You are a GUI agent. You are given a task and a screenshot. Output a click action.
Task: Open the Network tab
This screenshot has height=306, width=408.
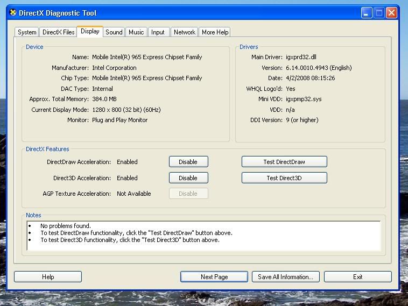(184, 32)
